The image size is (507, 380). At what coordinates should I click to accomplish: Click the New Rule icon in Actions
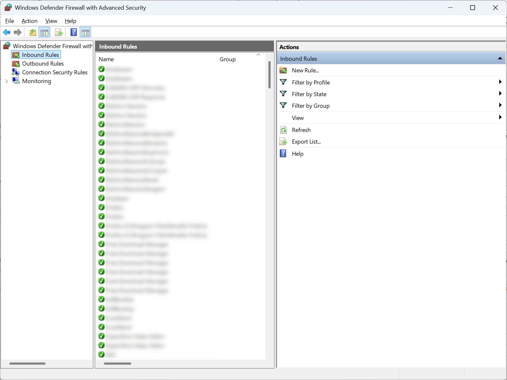(x=283, y=70)
